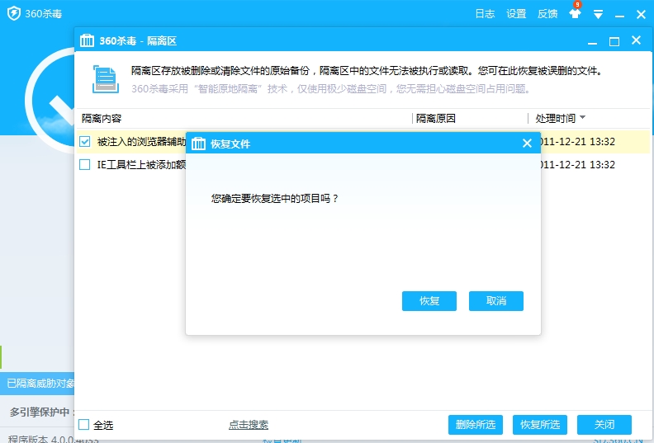Close the 隔离区 window
Screen dimensions: 654x443
point(636,40)
